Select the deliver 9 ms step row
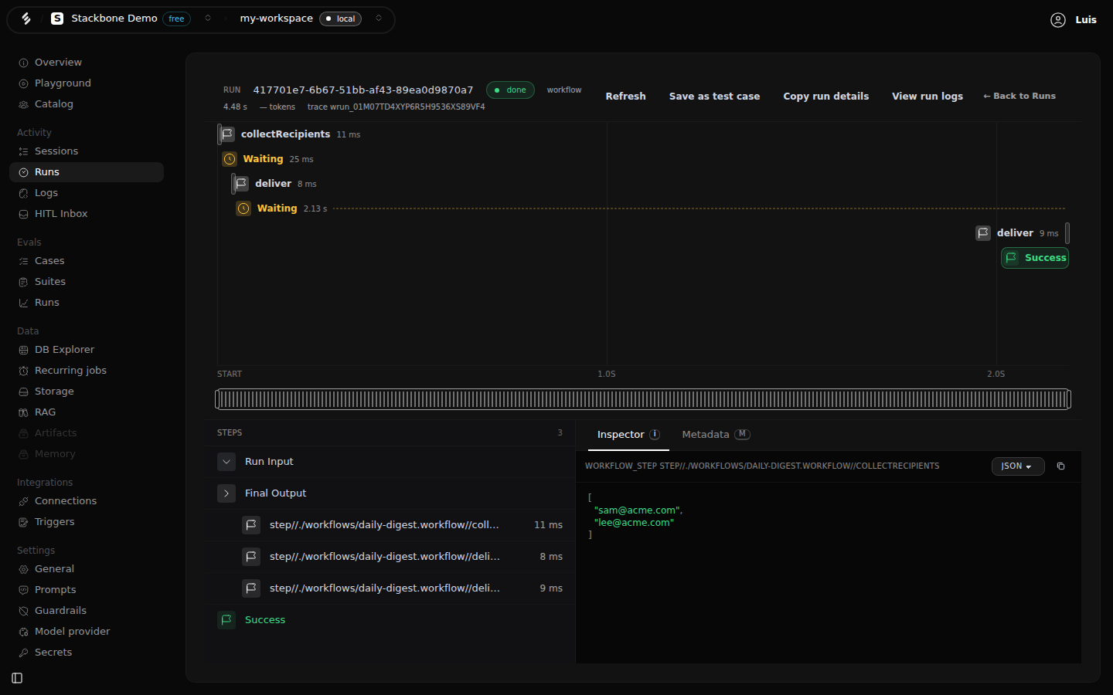The height and width of the screenshot is (695, 1113). pos(390,588)
